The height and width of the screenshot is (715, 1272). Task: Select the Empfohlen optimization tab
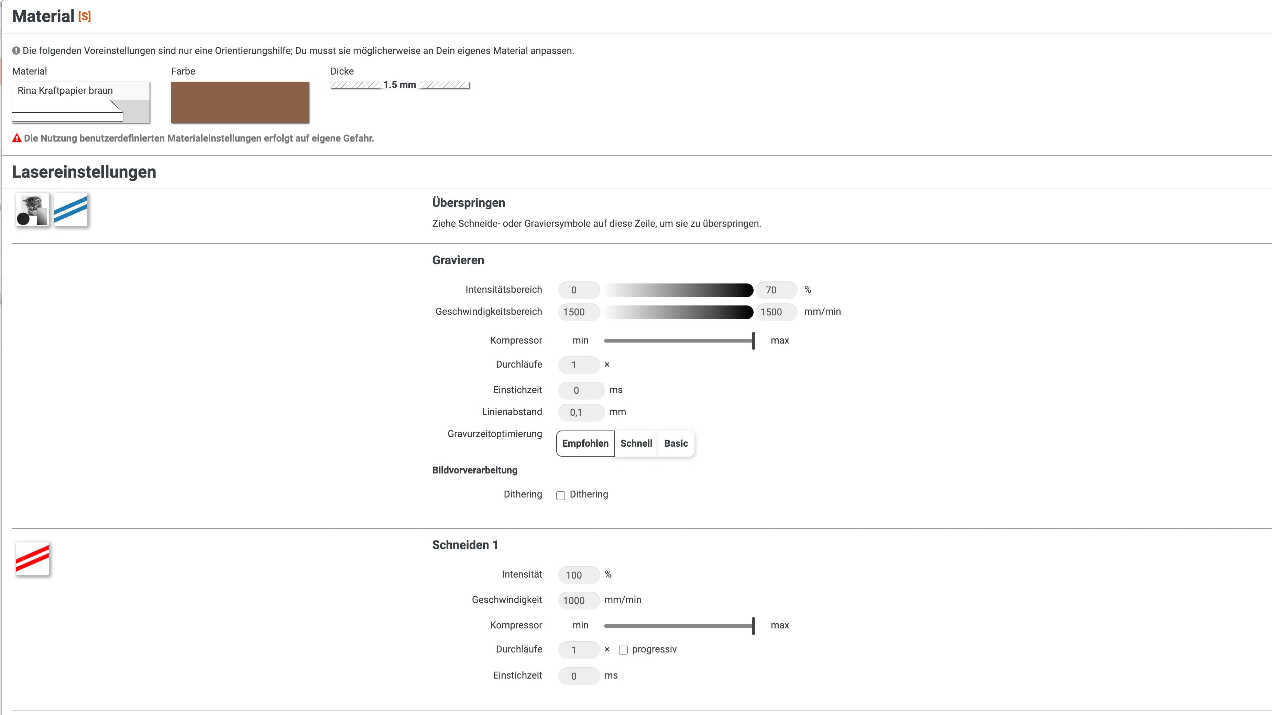pyautogui.click(x=584, y=443)
